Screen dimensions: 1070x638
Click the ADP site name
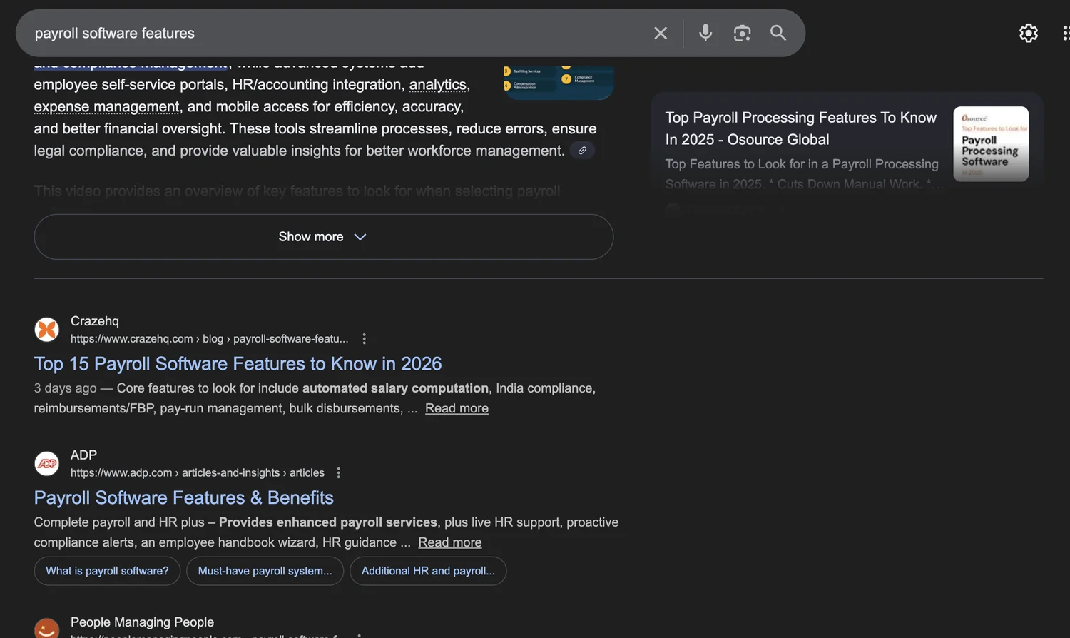click(x=83, y=455)
